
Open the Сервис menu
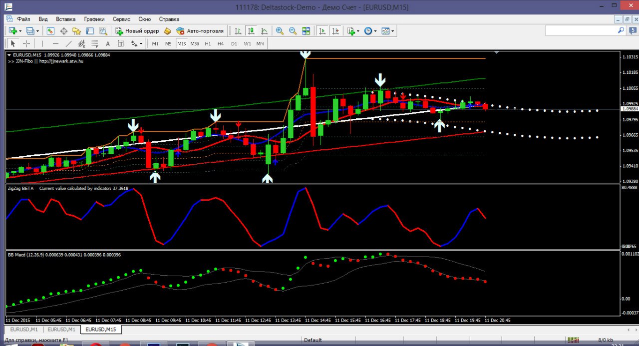(x=121, y=19)
